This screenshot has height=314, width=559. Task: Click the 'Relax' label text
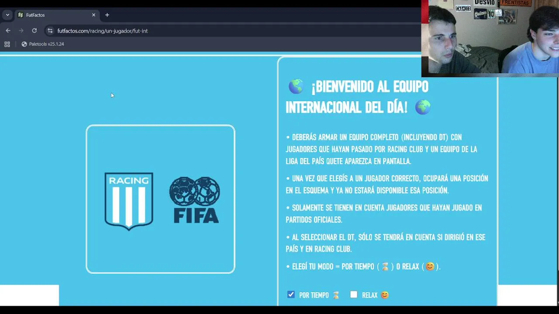(369, 295)
